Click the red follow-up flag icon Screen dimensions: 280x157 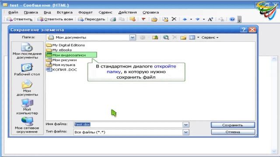pos(143,19)
